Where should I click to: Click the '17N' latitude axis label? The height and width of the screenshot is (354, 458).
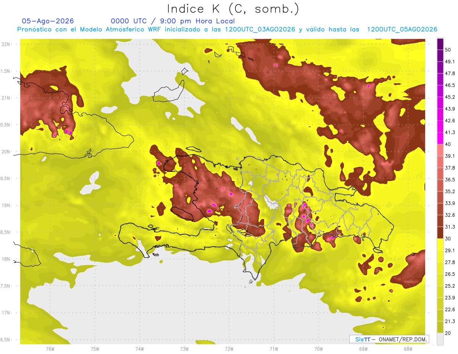[x=6, y=313]
